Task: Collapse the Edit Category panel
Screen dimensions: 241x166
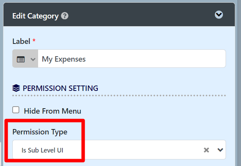Action: click(x=219, y=15)
